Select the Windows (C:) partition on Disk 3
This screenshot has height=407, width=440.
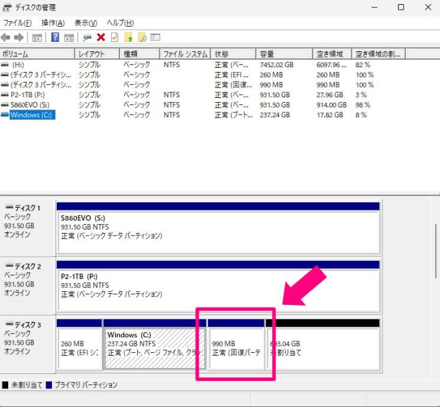[155, 345]
